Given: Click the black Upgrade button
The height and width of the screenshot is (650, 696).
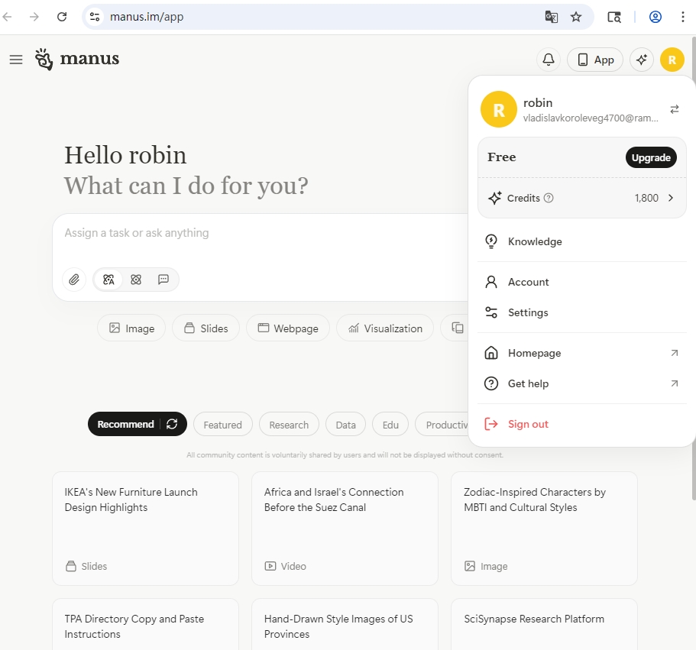Looking at the screenshot, I should [651, 157].
